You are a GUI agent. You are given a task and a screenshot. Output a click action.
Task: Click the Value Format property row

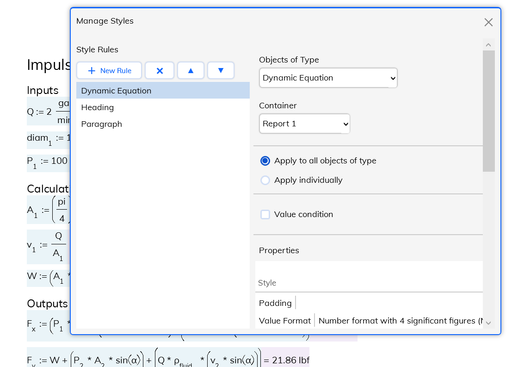[x=285, y=321]
